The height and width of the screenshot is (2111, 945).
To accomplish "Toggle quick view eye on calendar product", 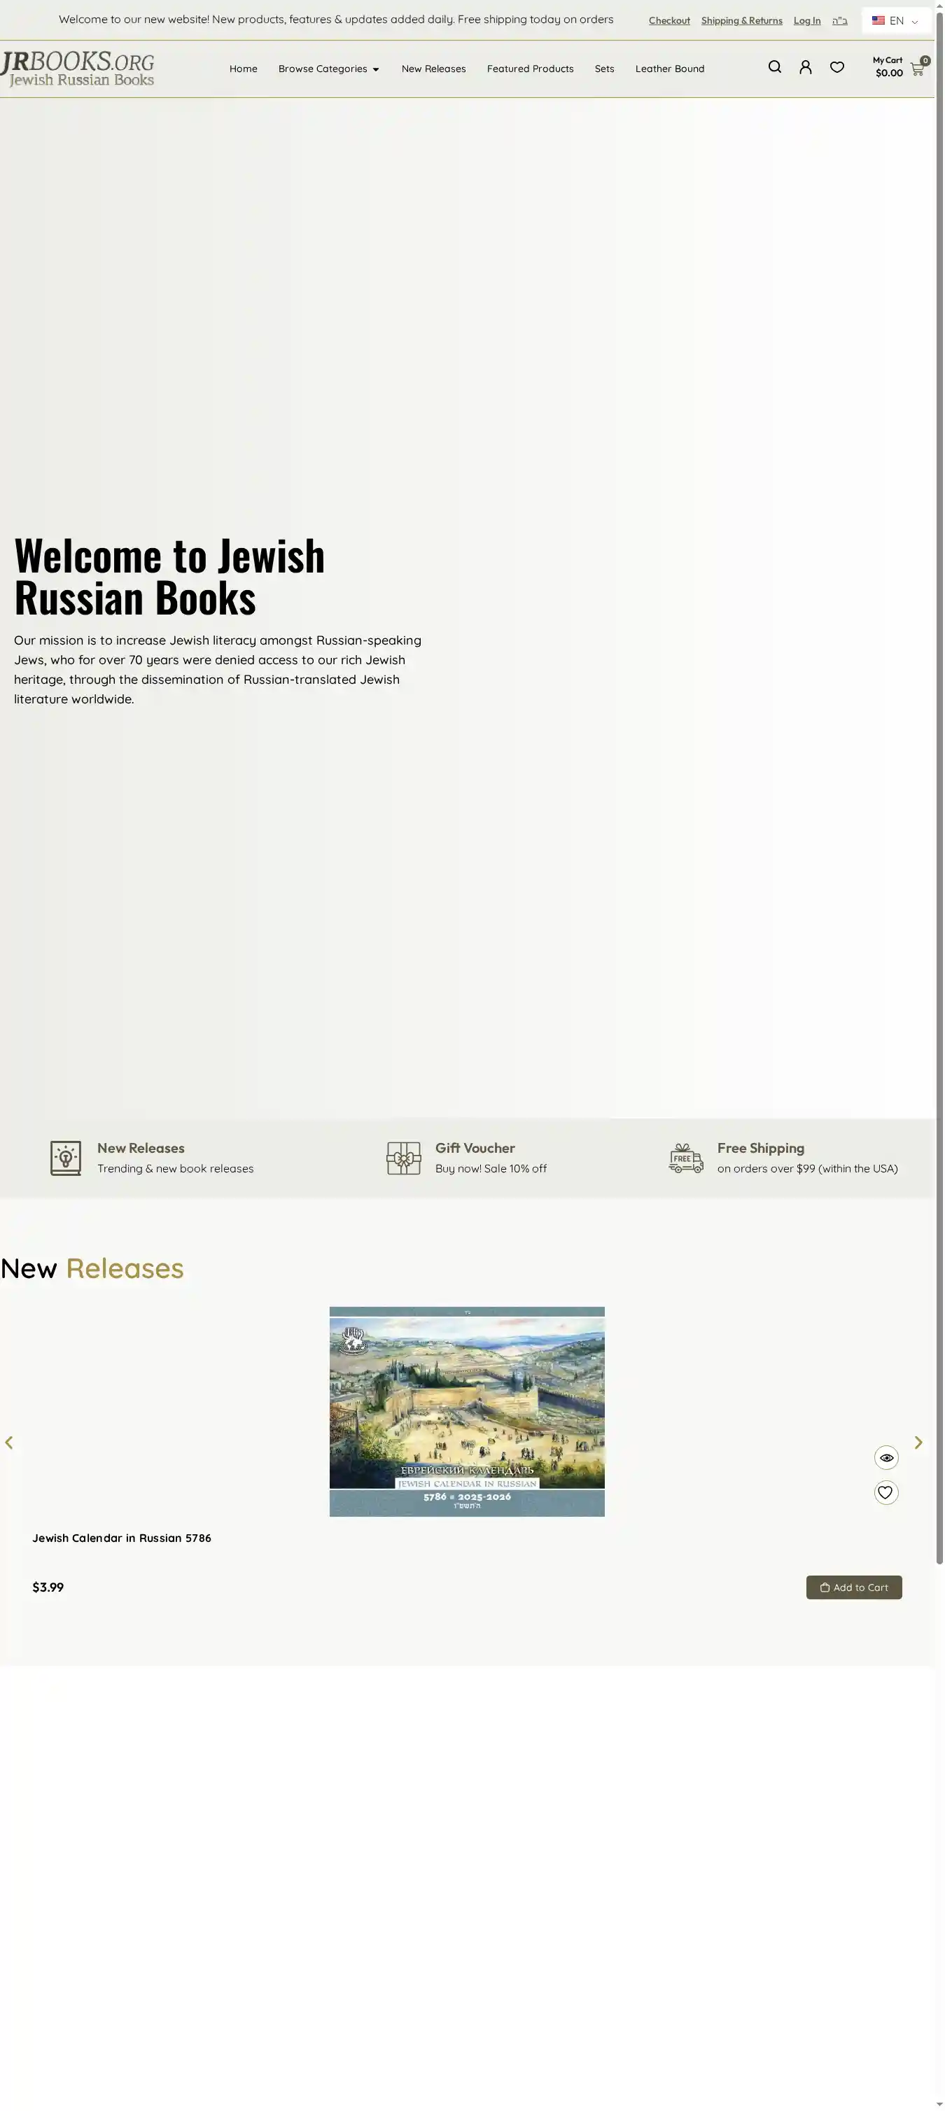I will pyautogui.click(x=885, y=1457).
